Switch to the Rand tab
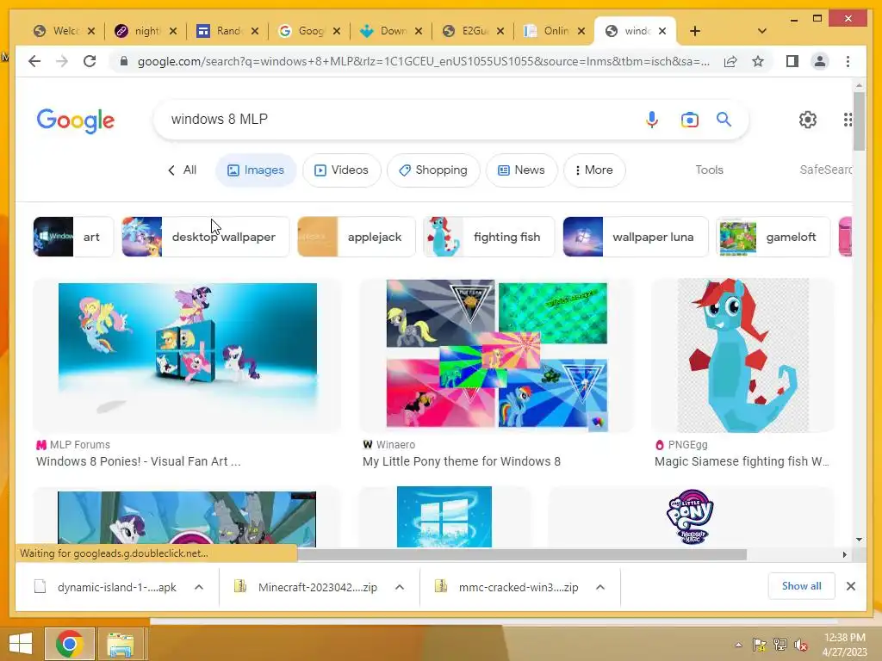 221,31
